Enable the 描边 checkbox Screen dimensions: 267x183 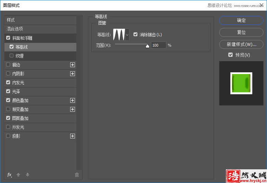point(8,65)
